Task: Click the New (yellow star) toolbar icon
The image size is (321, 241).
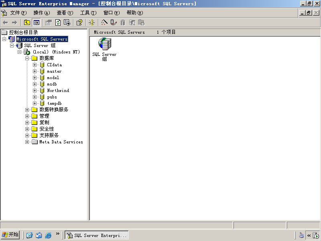Action: coord(91,22)
